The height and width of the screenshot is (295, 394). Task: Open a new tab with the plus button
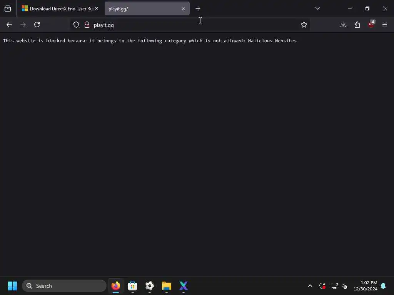tap(198, 9)
